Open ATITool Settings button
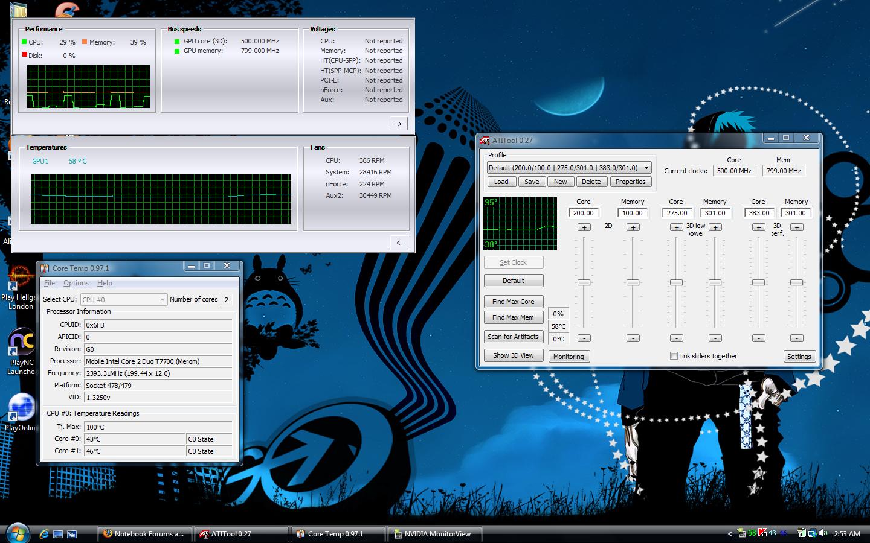The image size is (870, 543). tap(799, 357)
